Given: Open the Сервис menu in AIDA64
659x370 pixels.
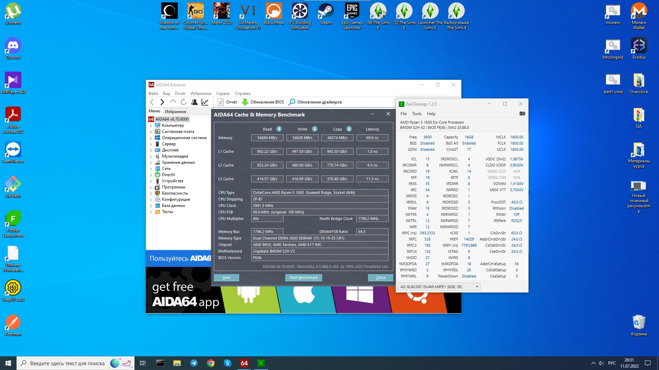Looking at the screenshot, I should coord(223,94).
